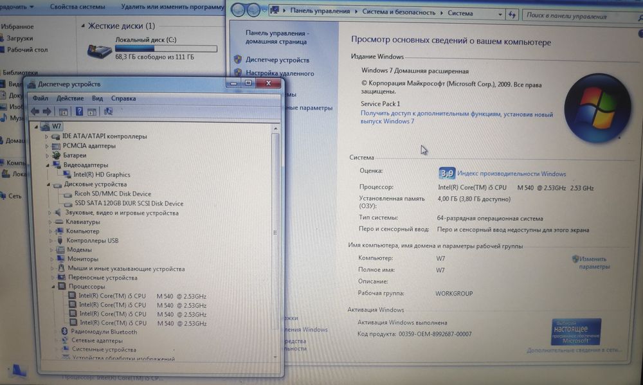Select Мониторы in device tree
Image resolution: width=643 pixels, height=385 pixels.
click(83, 259)
